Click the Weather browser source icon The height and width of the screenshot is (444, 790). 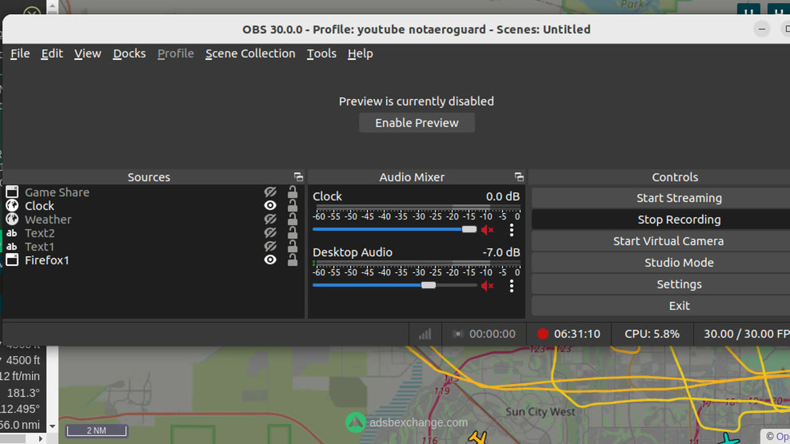(12, 220)
